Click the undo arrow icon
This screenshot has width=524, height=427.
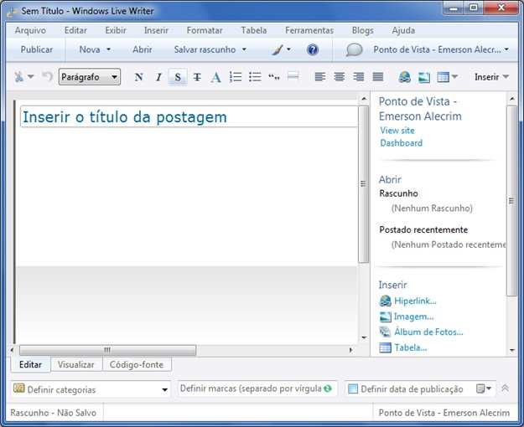(x=47, y=77)
